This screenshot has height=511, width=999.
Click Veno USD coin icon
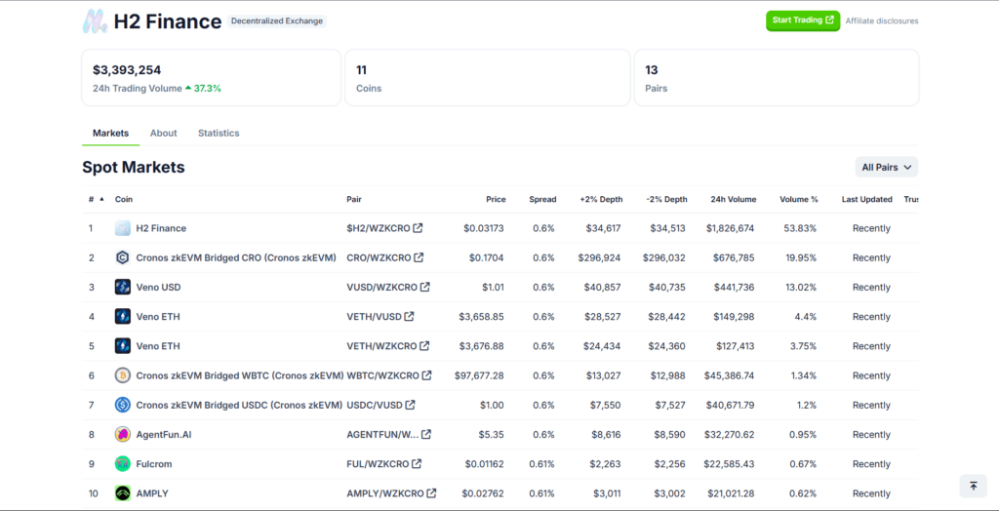[123, 288]
